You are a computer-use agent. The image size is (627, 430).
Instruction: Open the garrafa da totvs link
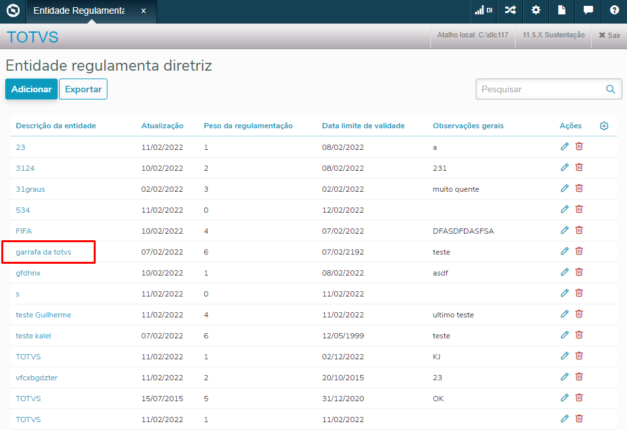[44, 252]
